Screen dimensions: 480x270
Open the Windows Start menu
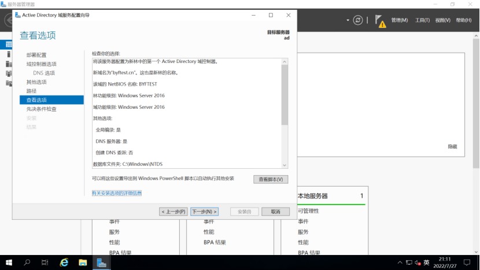tap(9, 262)
